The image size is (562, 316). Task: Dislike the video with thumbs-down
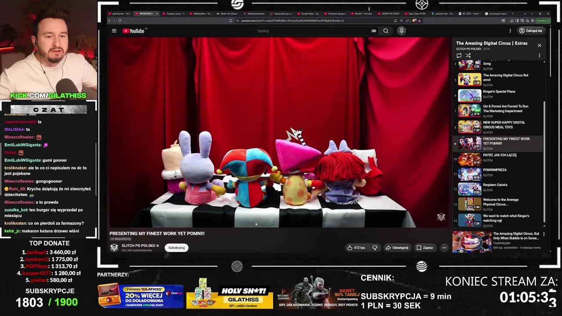point(375,248)
